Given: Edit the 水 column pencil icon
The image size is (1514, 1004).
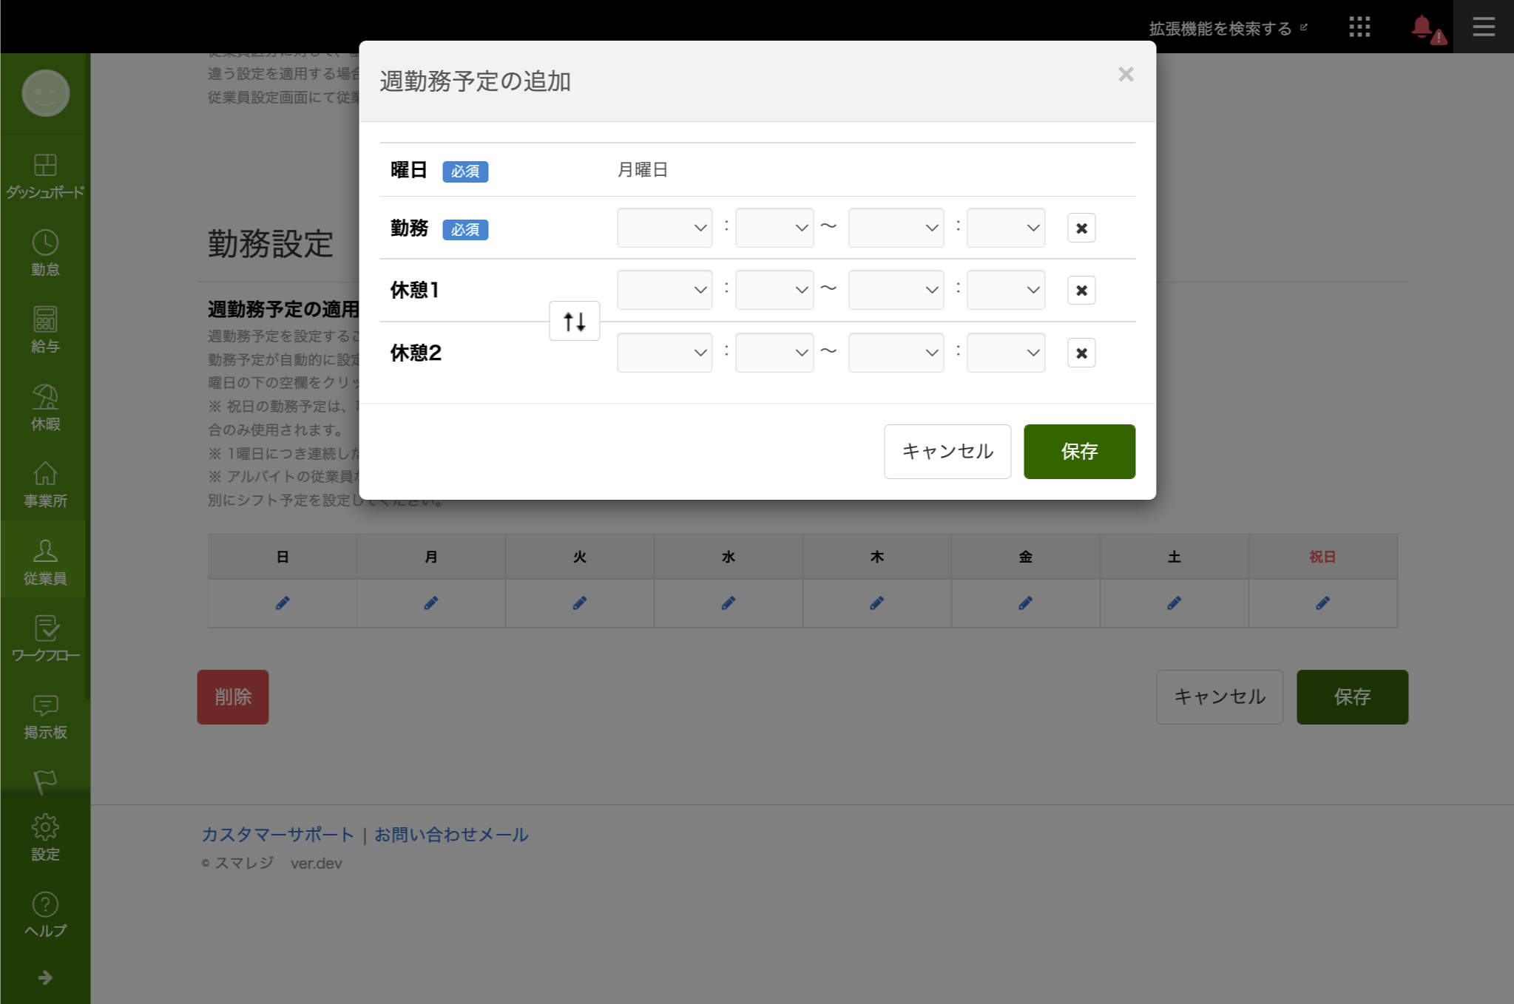Looking at the screenshot, I should tap(729, 603).
